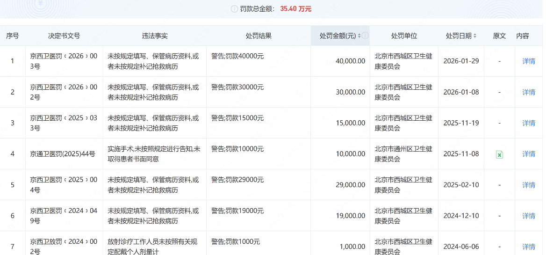Click info icon beside 罚款总金额
The width and height of the screenshot is (546, 255).
tap(234, 9)
